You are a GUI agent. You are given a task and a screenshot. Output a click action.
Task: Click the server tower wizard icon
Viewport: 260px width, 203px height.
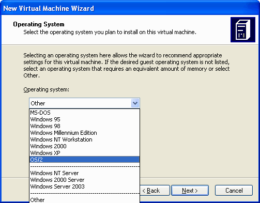click(x=243, y=29)
